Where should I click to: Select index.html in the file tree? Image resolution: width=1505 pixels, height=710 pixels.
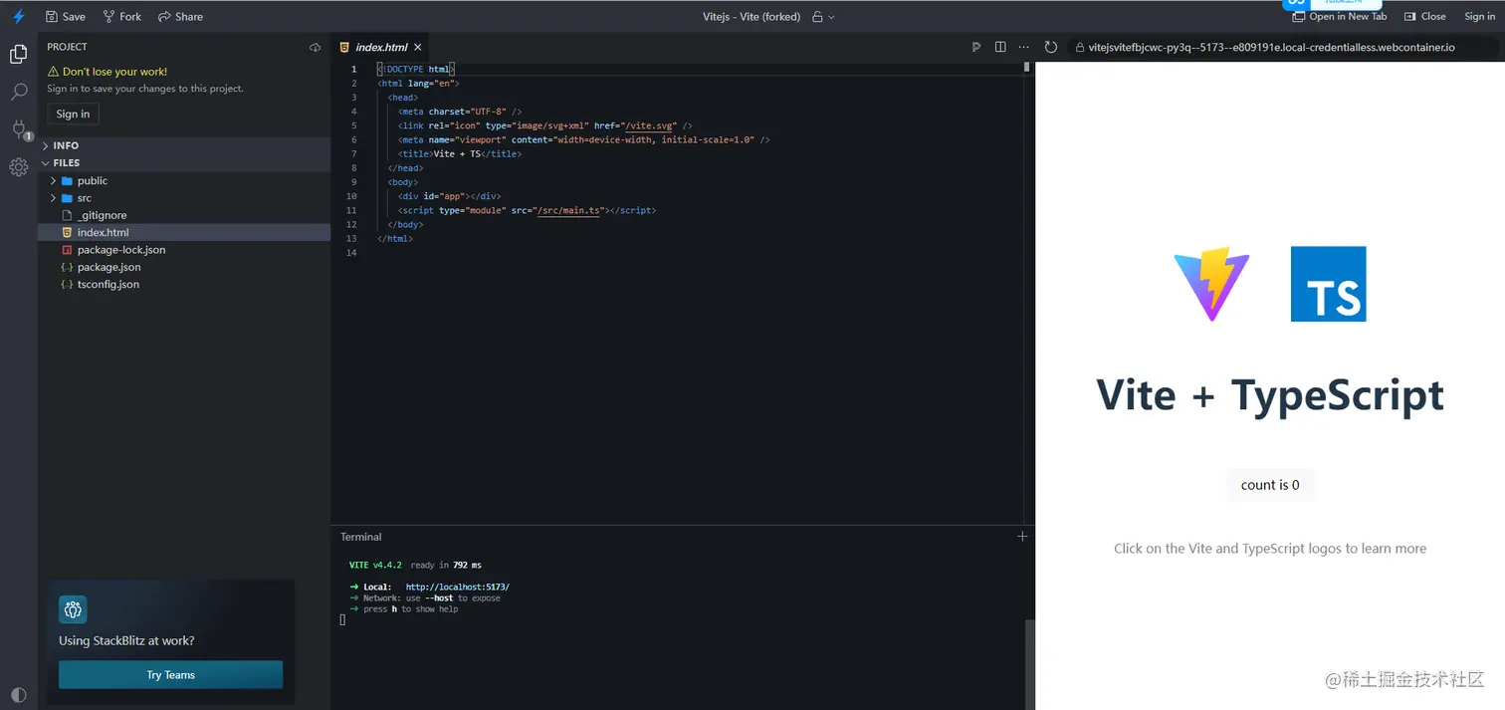tap(184, 232)
